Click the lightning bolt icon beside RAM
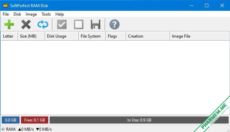 [x=3, y=129]
